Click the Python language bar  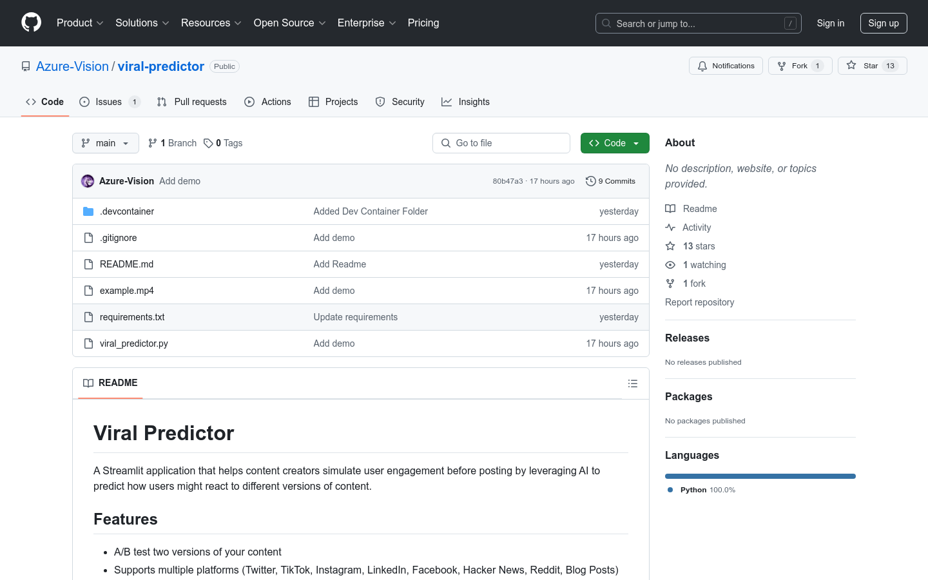(760, 476)
